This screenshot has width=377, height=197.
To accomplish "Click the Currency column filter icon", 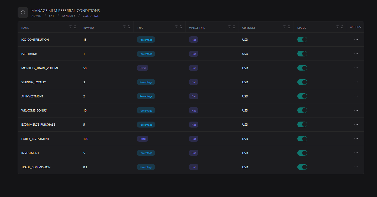I will [284, 27].
